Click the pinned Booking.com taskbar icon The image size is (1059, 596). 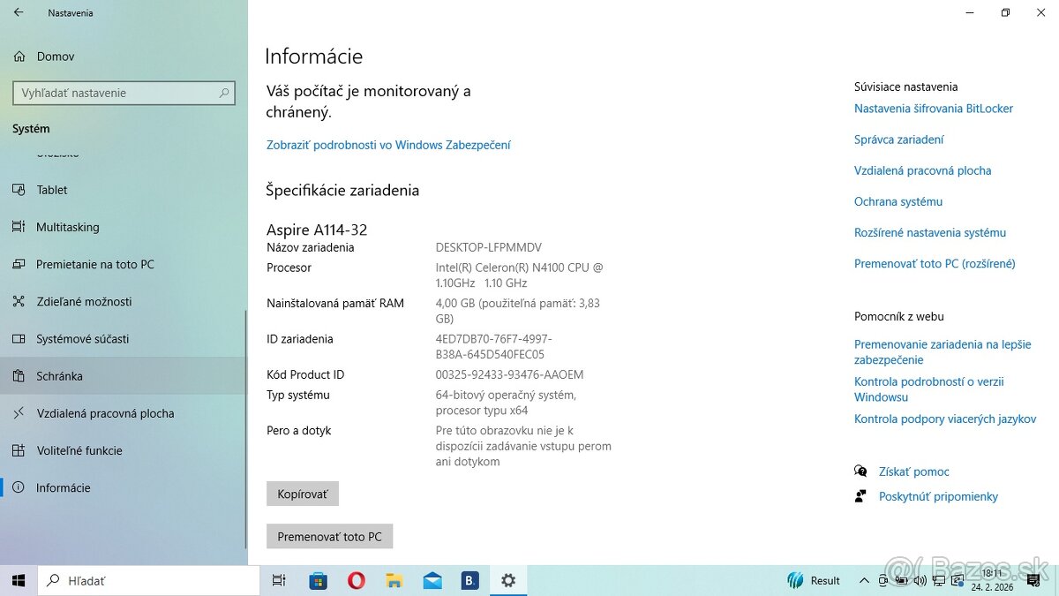(x=469, y=580)
